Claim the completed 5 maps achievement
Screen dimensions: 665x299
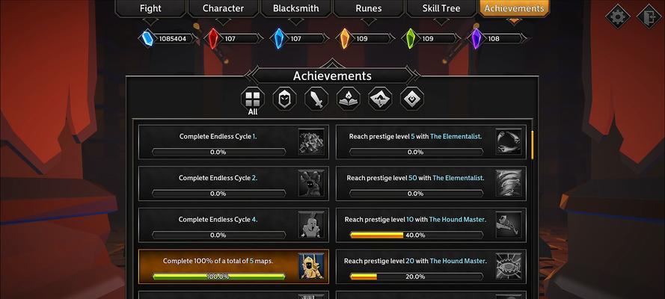point(233,266)
